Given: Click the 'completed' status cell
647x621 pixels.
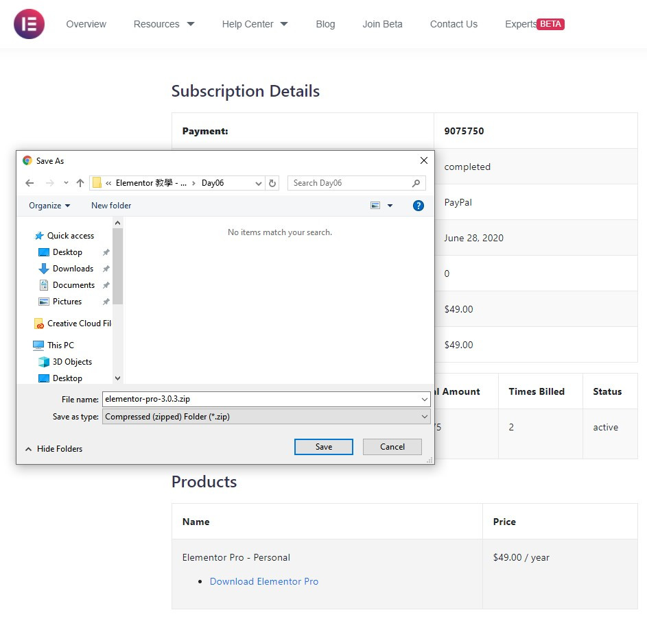Looking at the screenshot, I should (467, 167).
